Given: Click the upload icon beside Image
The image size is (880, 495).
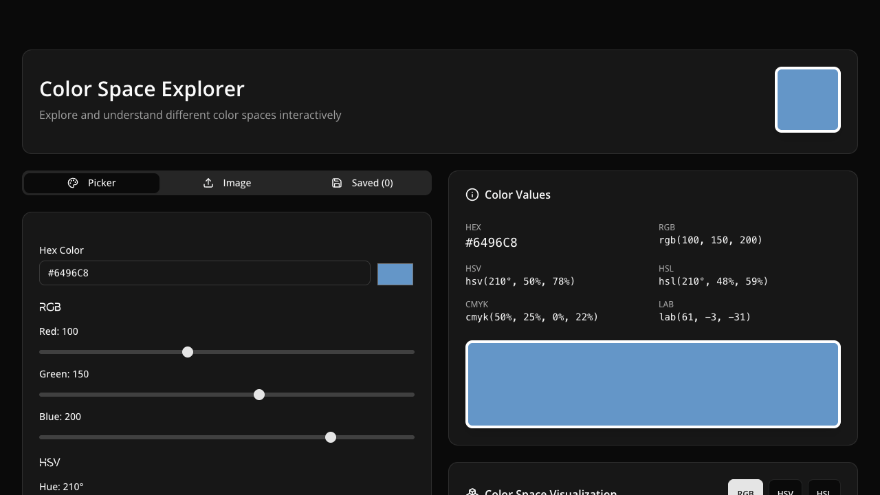Looking at the screenshot, I should (208, 183).
